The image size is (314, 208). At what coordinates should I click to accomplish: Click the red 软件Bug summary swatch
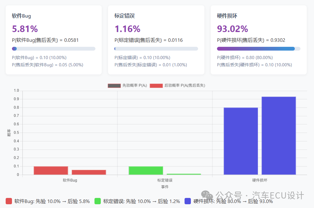coord(9,201)
